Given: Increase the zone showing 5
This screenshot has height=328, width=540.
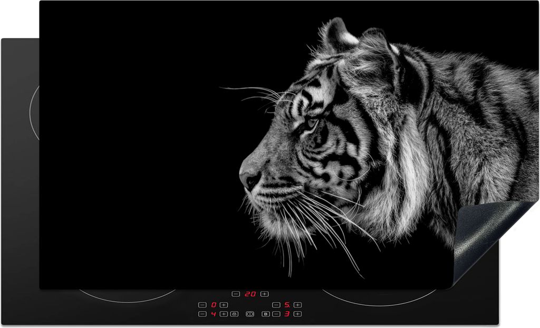Looking at the screenshot, I should pyautogui.click(x=298, y=305).
